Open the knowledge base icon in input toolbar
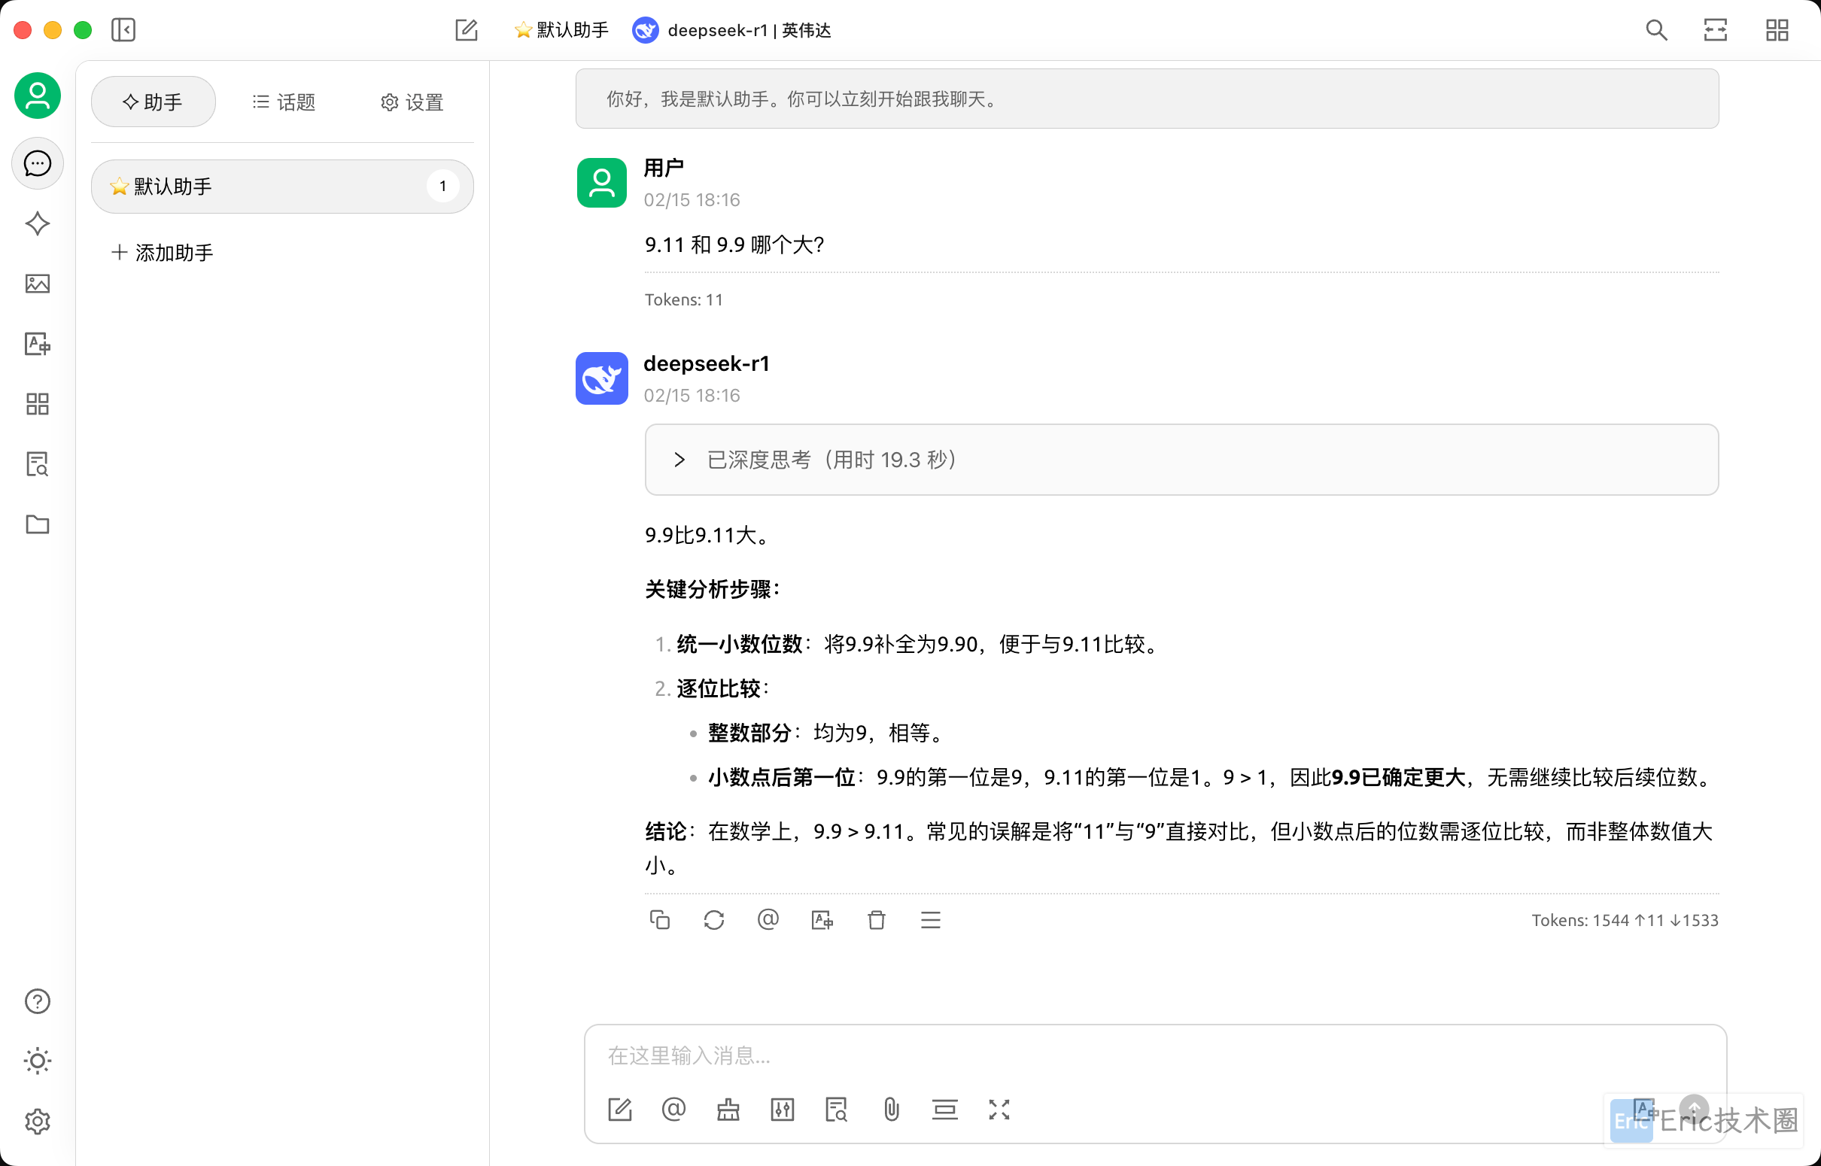Screen dimensions: 1821x1166 click(x=837, y=1110)
